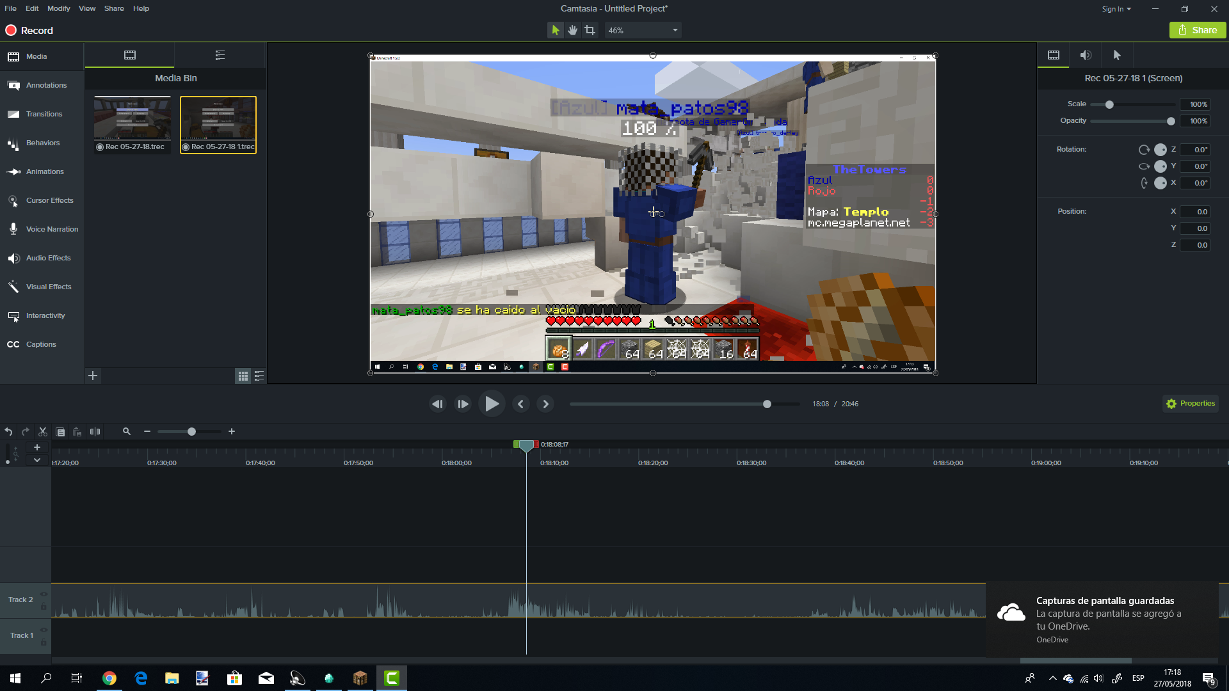
Task: Click the Opacity 100% value field
Action: pyautogui.click(x=1194, y=121)
